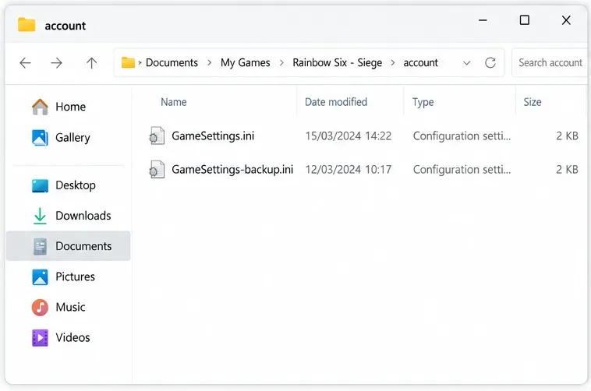The image size is (591, 391).
Task: Expand chevron before Documents in breadcrumb
Action: [x=140, y=63]
